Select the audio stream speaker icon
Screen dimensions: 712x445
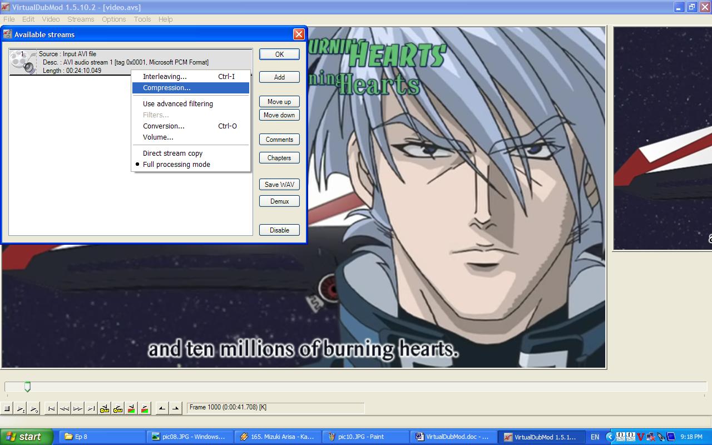(x=23, y=62)
